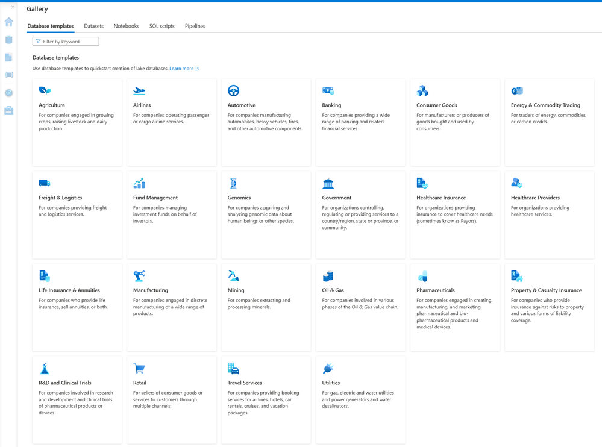The width and height of the screenshot is (602, 447).
Task: Open the Monitor hub gauge icon
Action: [x=9, y=93]
